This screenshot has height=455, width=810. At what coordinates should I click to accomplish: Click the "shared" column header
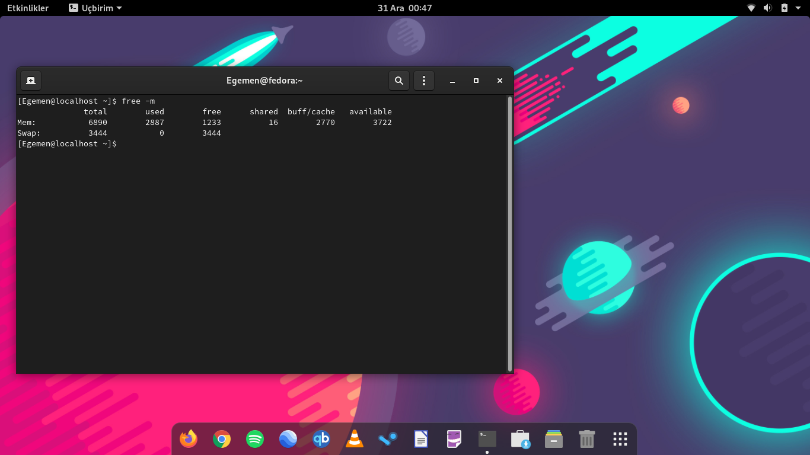pyautogui.click(x=264, y=111)
